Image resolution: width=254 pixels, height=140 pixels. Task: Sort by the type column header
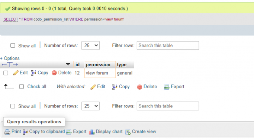[x=122, y=65]
